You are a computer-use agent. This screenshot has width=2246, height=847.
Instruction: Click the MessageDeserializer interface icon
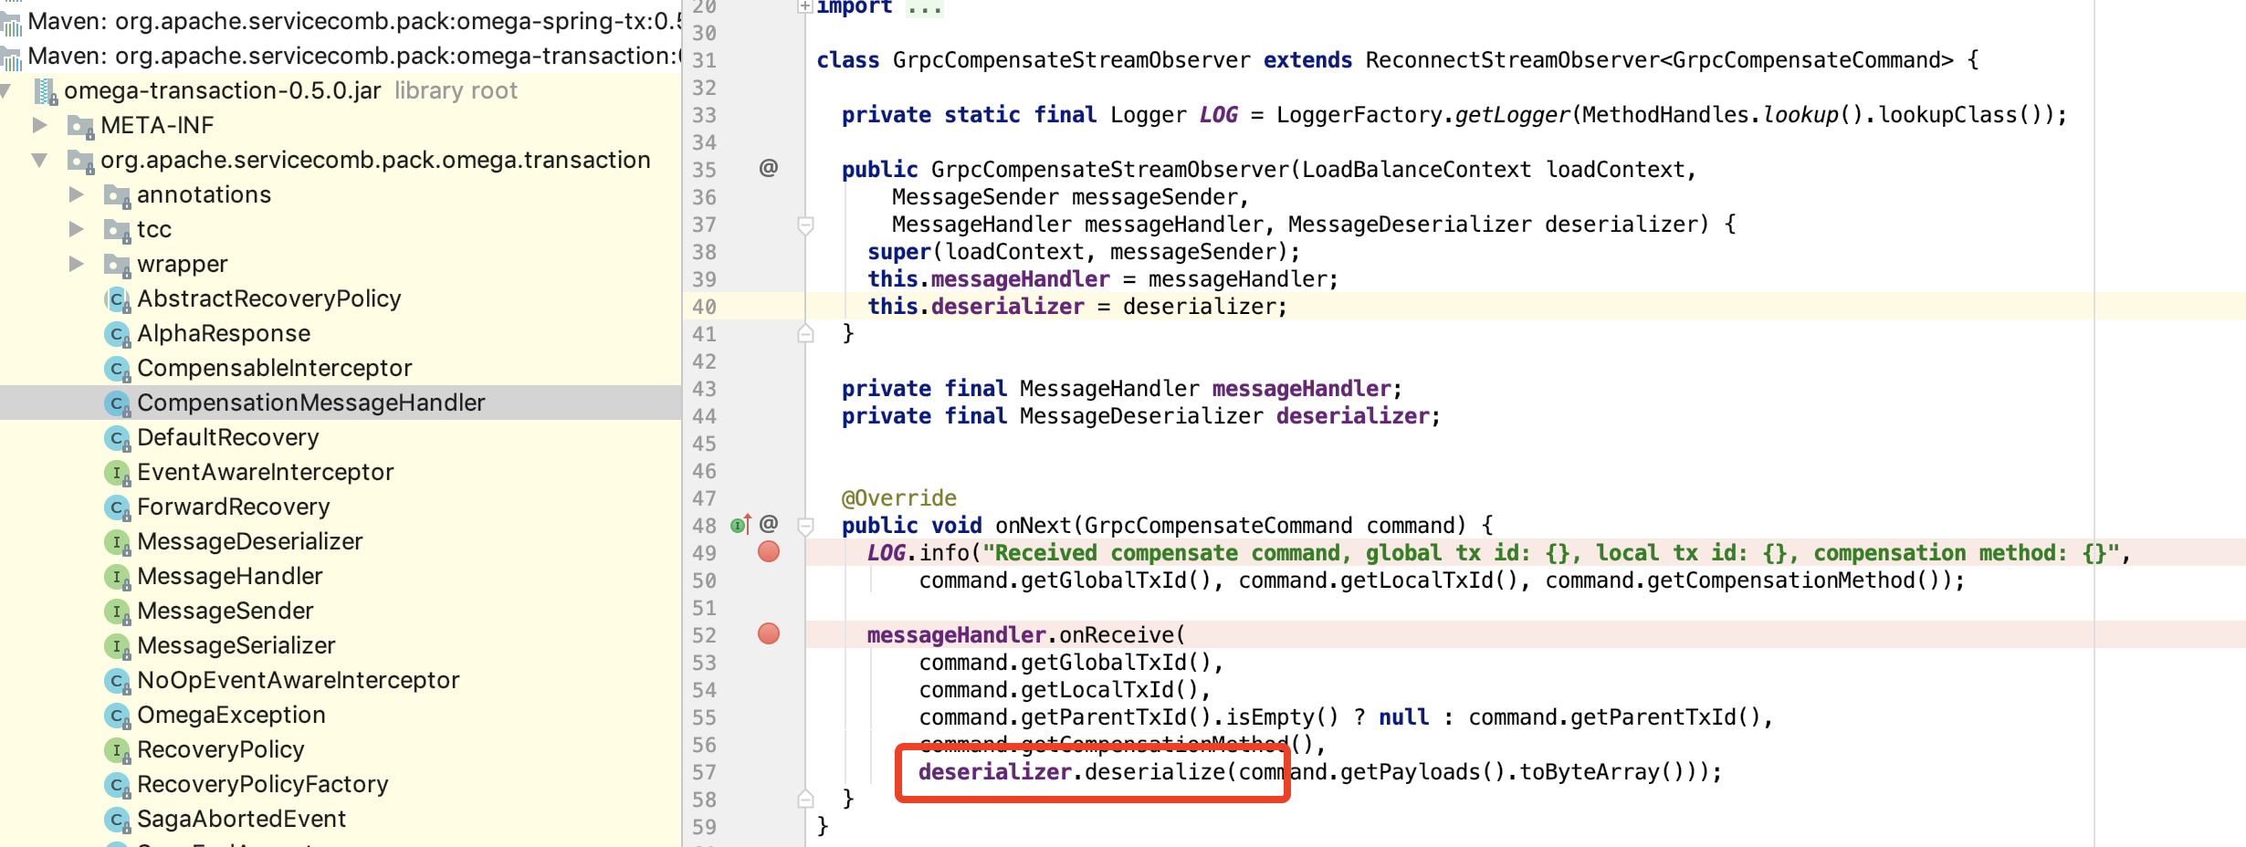click(x=118, y=542)
